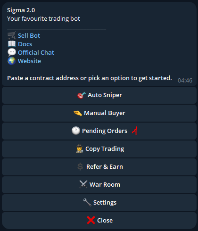Click the clock icon on Pending Orders
198x231 pixels.
pos(76,131)
